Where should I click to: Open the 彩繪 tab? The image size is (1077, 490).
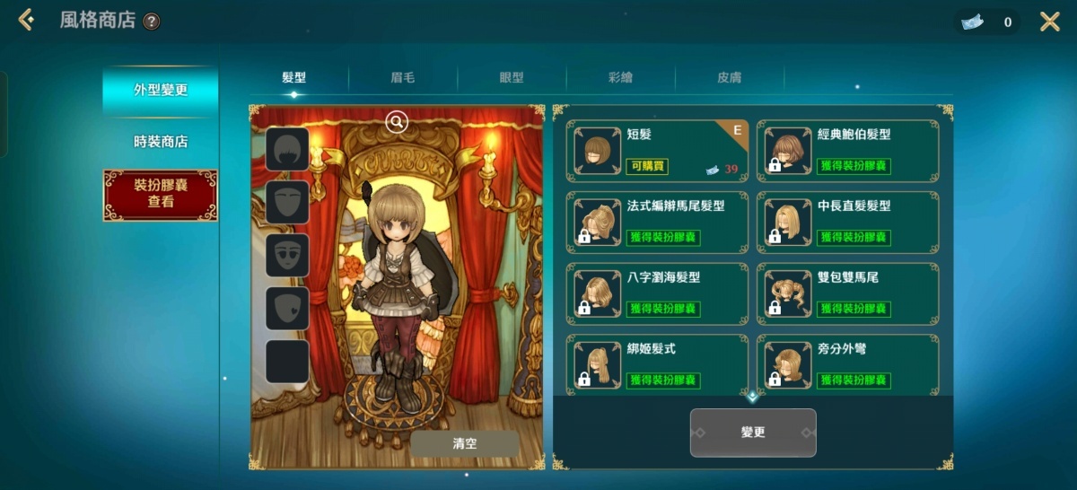620,78
